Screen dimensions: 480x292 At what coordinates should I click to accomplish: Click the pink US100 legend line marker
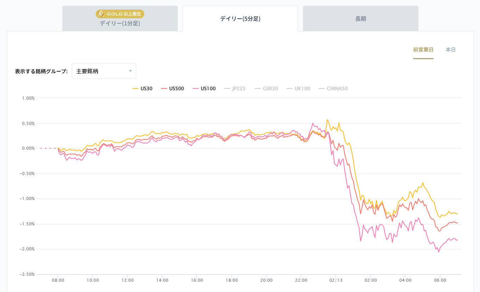coord(195,89)
